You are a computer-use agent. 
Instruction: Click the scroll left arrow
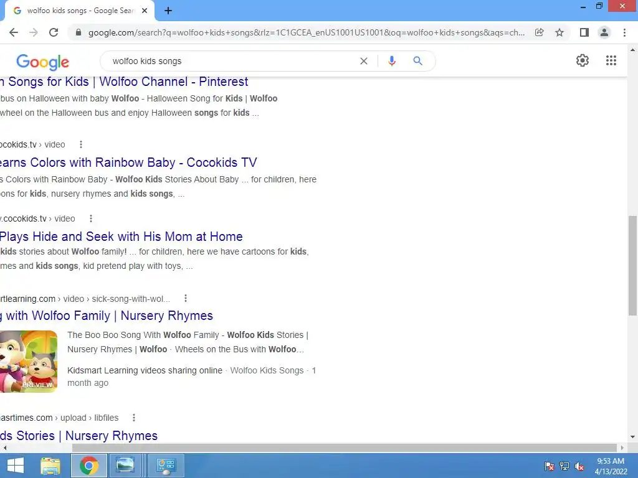pyautogui.click(x=4, y=448)
